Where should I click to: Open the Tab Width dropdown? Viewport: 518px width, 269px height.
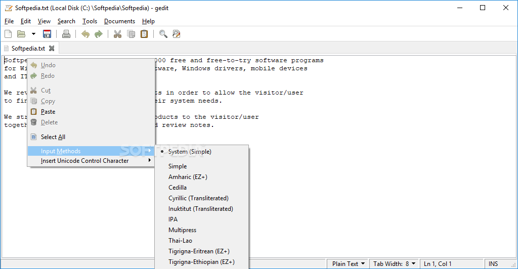394,264
